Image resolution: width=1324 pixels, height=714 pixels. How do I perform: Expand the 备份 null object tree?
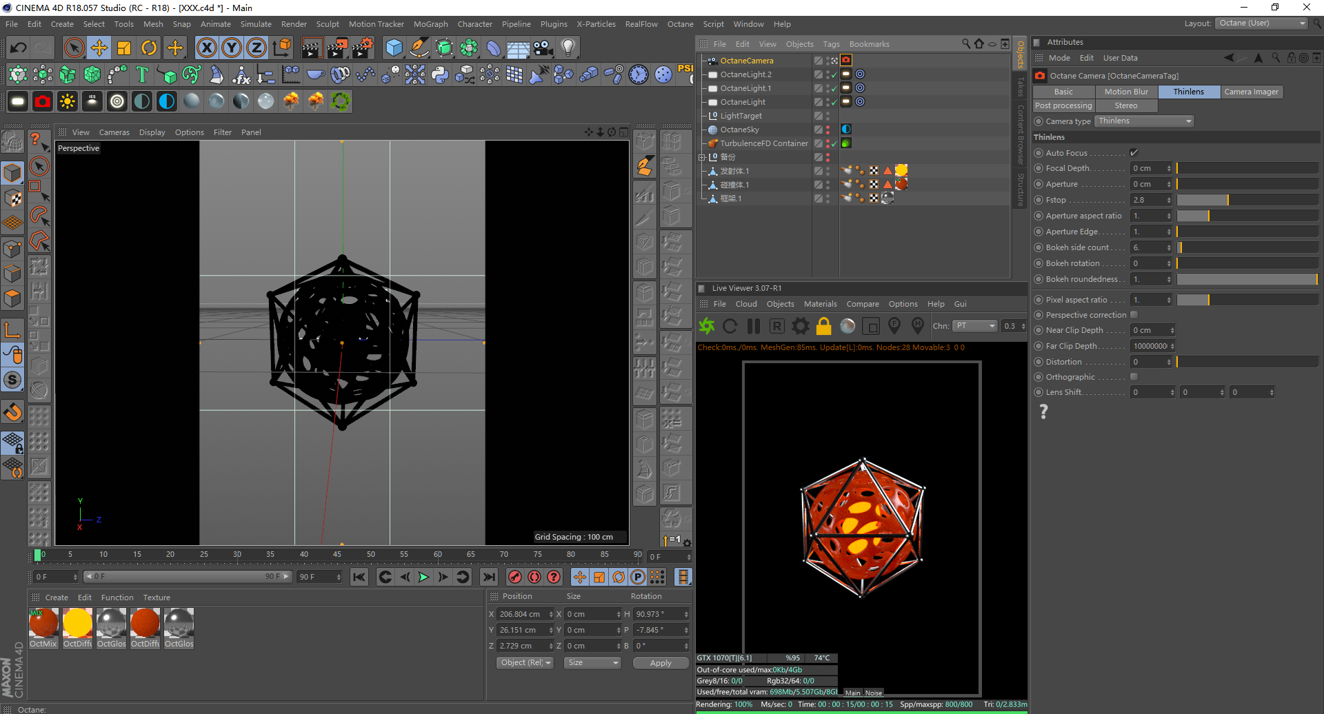703,157
